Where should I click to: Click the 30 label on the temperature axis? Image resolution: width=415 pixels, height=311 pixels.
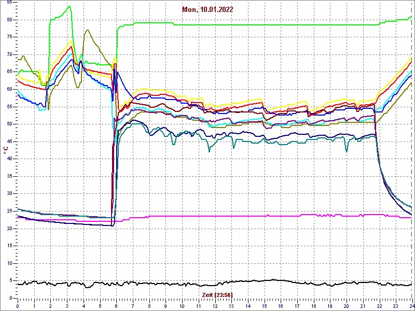[x=9, y=193]
